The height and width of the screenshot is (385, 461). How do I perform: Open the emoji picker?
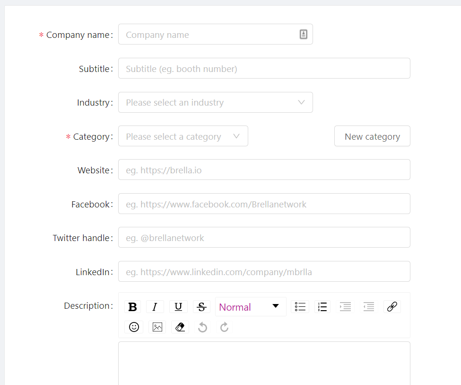point(134,327)
